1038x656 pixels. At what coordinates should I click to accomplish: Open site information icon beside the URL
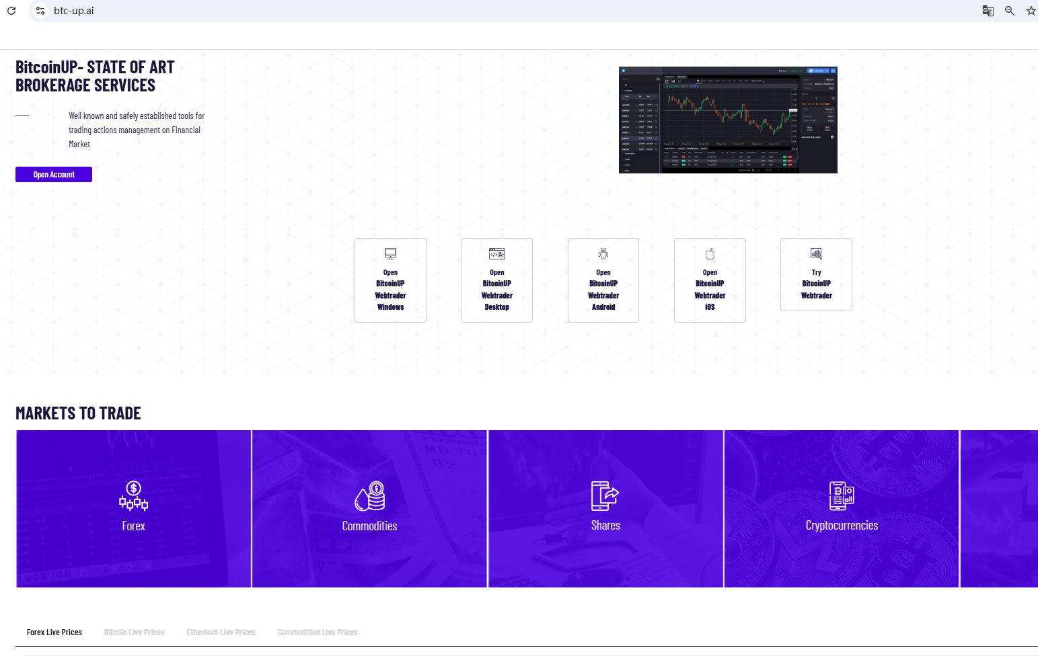click(40, 11)
